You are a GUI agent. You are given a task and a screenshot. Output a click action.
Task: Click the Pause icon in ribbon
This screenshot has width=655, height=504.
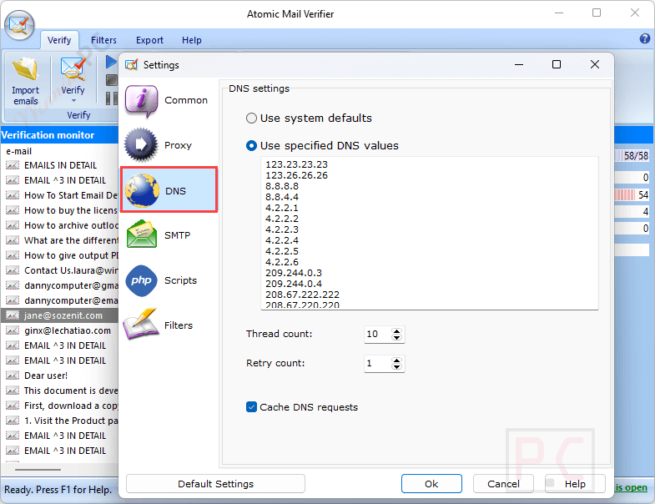(112, 98)
